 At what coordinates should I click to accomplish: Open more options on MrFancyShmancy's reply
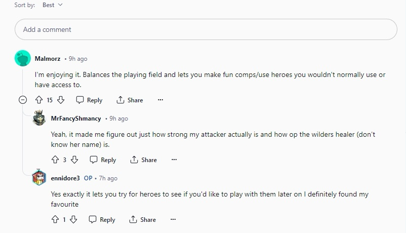(174, 160)
